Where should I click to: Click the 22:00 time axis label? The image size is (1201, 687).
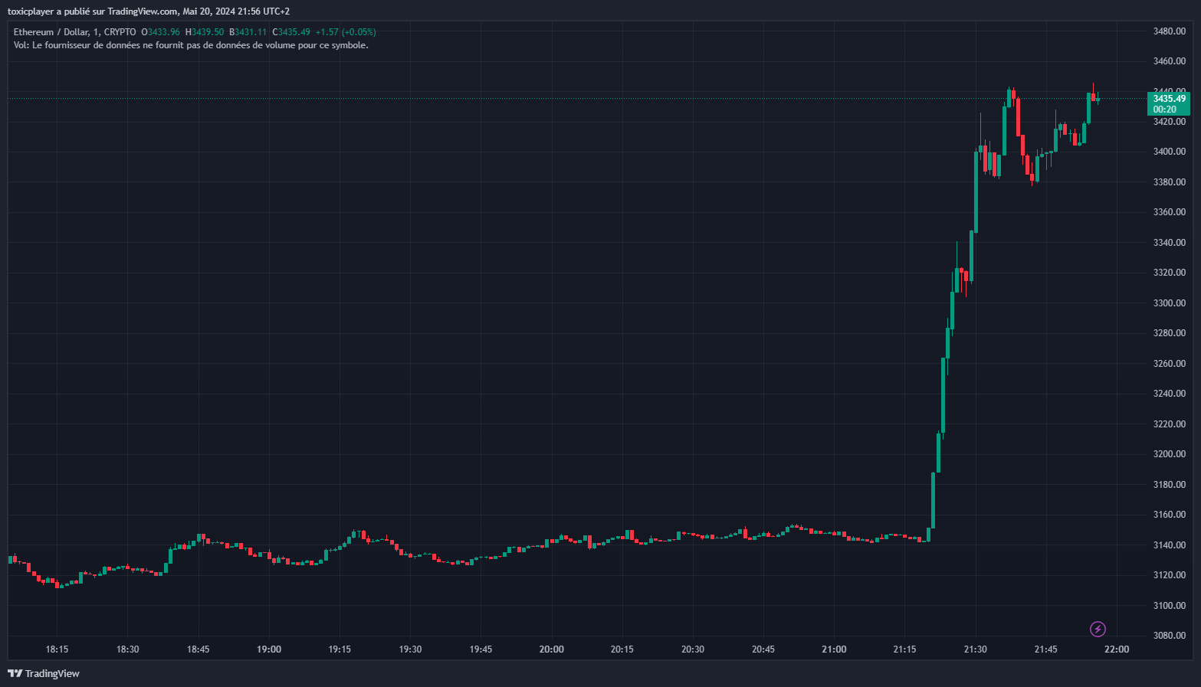tap(1116, 649)
